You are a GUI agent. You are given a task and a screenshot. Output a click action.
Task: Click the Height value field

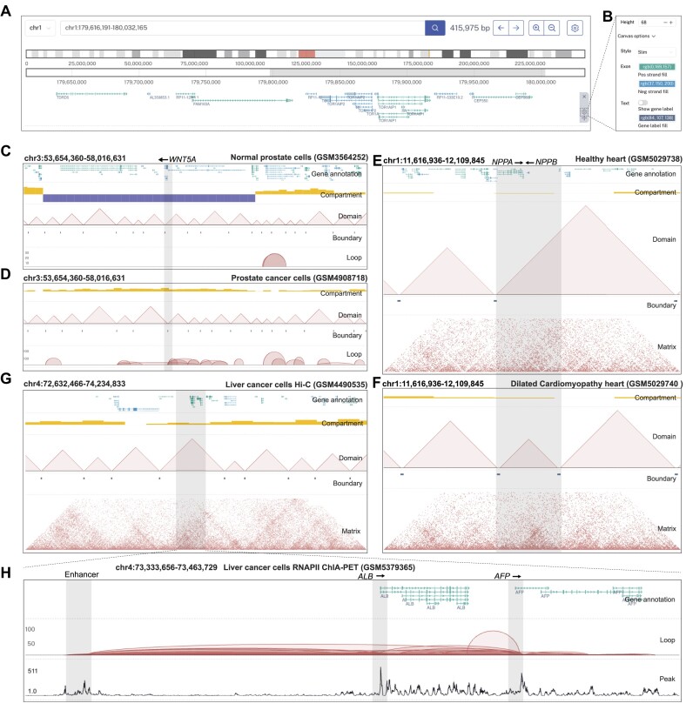[x=650, y=23]
